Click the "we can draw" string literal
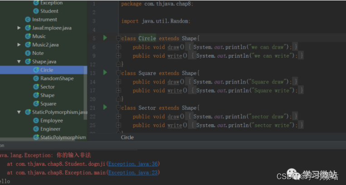Viewport: 346px width, 185px height. click(268, 47)
